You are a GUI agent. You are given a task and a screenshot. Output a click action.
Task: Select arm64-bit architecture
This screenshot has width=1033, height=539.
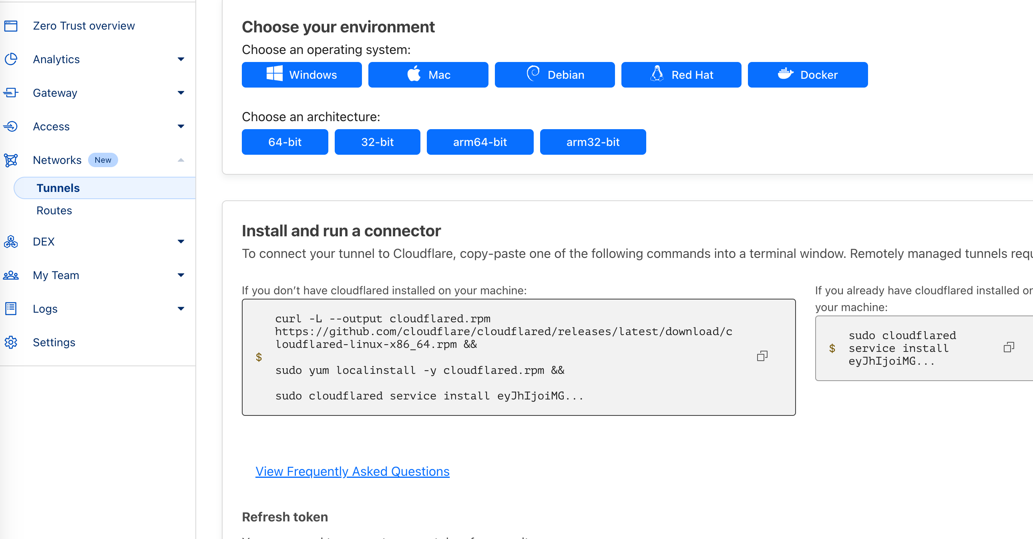coord(480,142)
